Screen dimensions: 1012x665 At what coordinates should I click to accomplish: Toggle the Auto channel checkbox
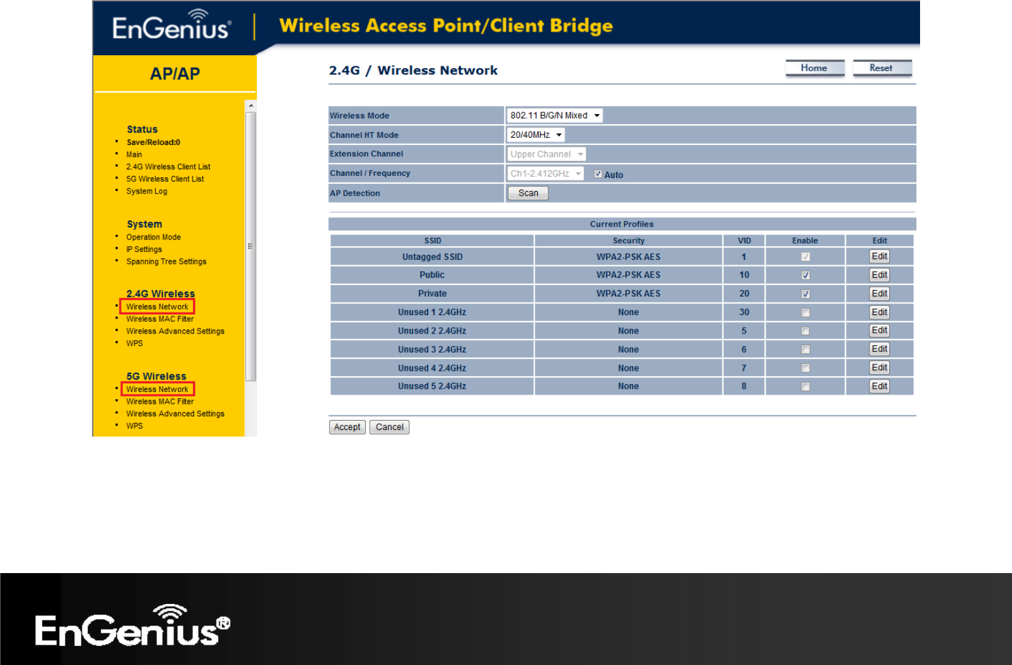[x=598, y=174]
